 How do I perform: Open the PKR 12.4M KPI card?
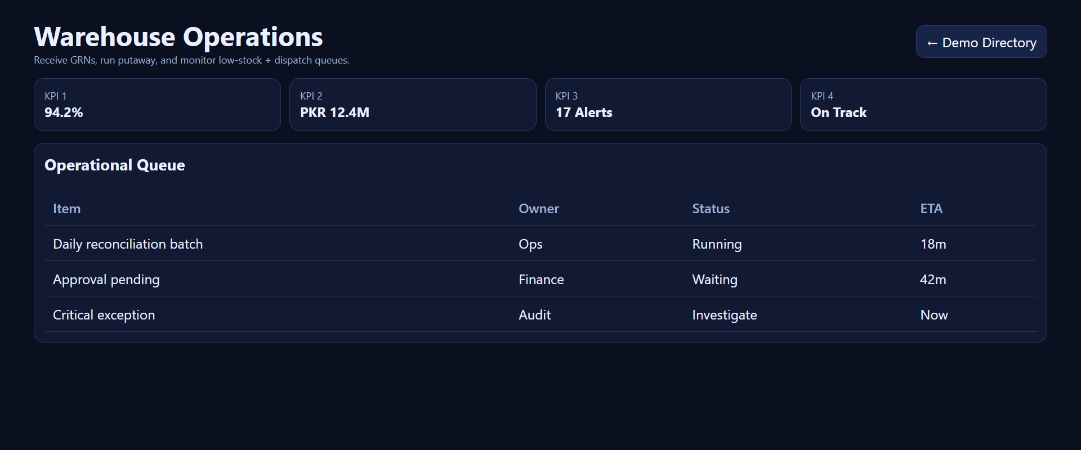click(412, 105)
